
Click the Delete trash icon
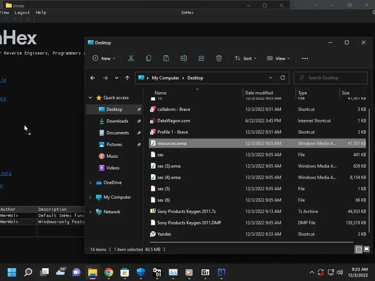219,58
